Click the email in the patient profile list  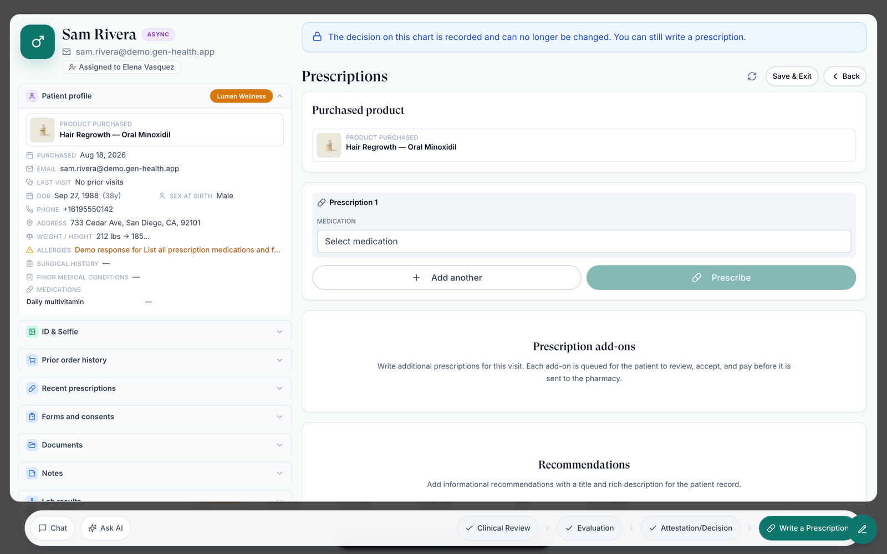120,168
